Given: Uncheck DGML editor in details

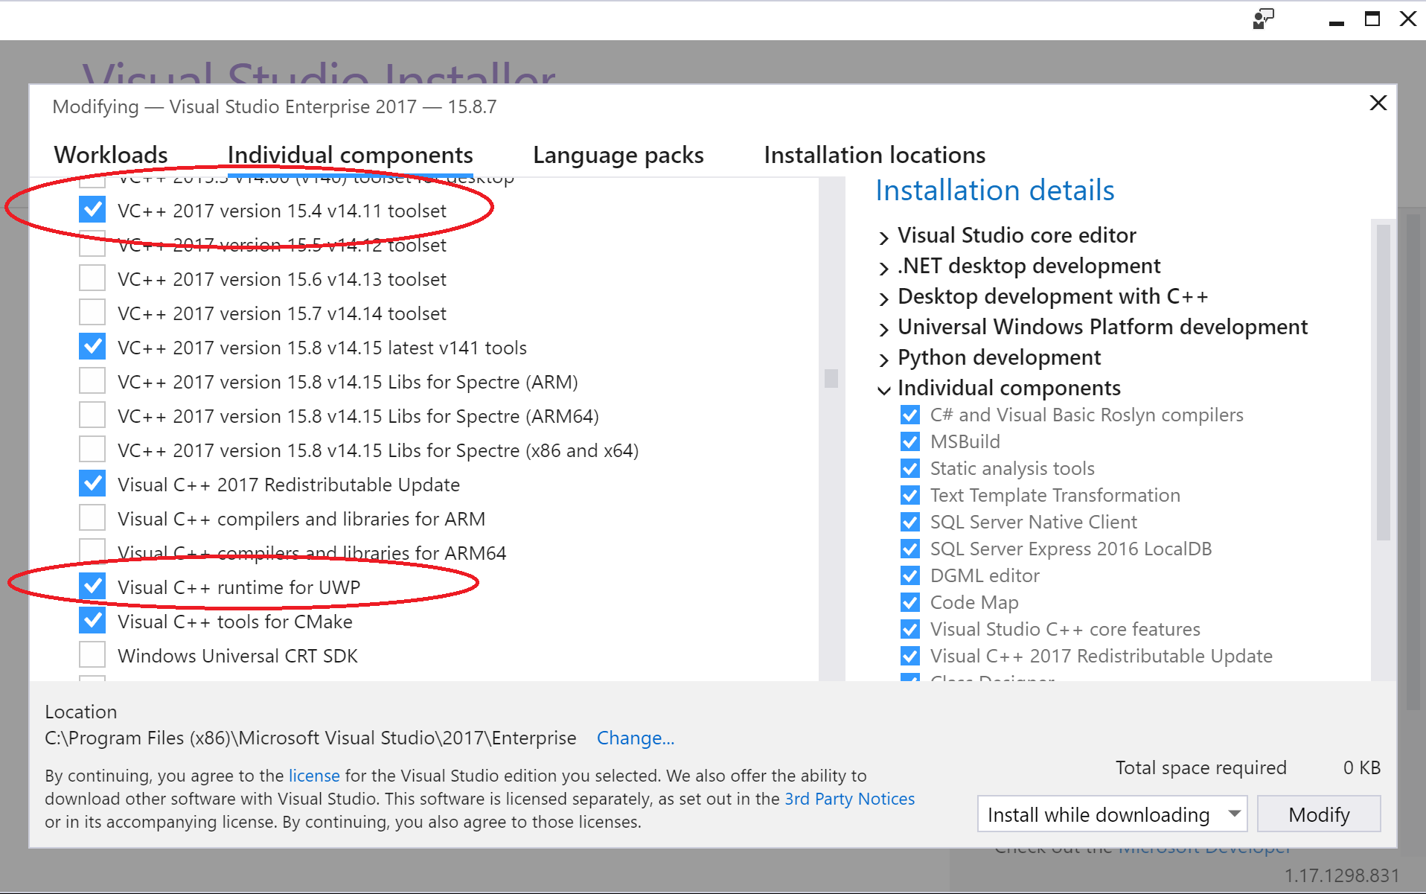Looking at the screenshot, I should pos(909,575).
